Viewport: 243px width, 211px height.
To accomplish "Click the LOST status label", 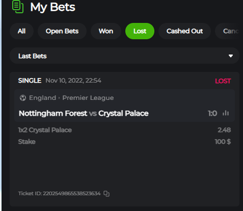I will tap(223, 81).
